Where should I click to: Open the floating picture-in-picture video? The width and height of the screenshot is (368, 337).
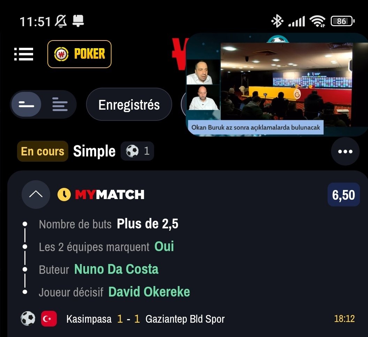point(277,85)
